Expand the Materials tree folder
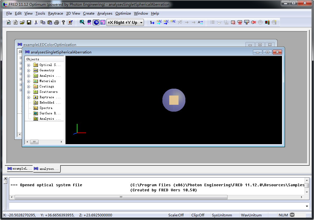Image resolution: width=314 pixels, height=220 pixels. [x=29, y=81]
